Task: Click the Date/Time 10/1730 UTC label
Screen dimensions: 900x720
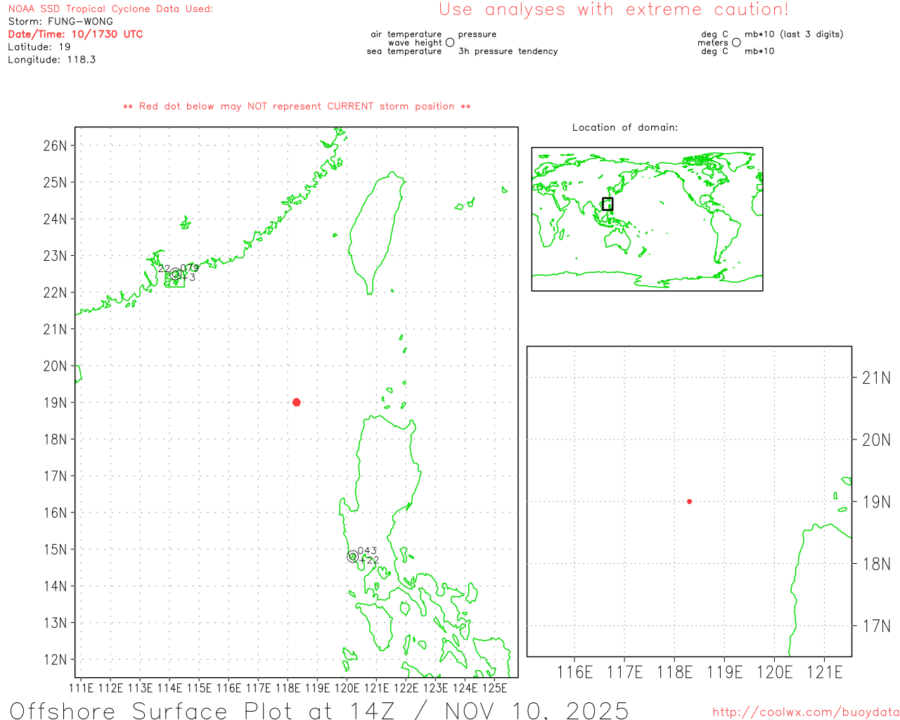Action: (x=75, y=34)
